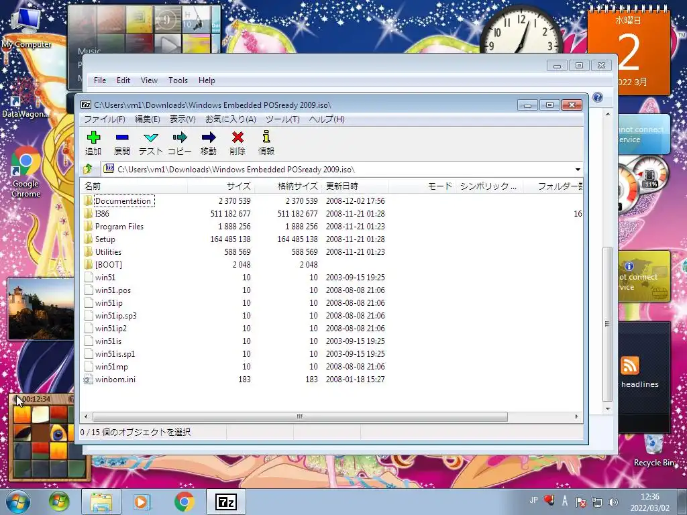The height and width of the screenshot is (515, 687).
Task: Click the JP language indicator in tray
Action: [x=533, y=500]
